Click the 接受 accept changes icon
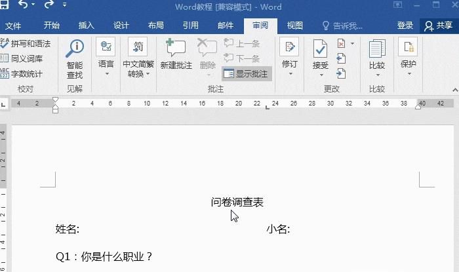Screen dimensions: 459x272 (x=320, y=49)
